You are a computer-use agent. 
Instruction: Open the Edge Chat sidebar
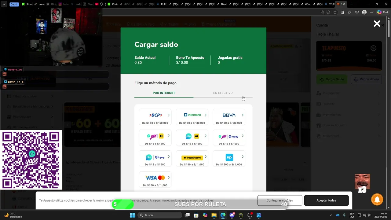click(x=382, y=12)
